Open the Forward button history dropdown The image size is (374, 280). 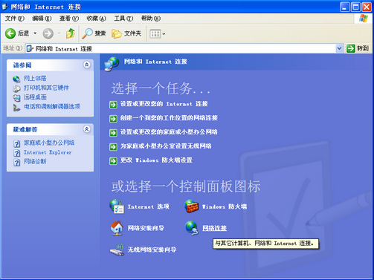click(x=59, y=33)
